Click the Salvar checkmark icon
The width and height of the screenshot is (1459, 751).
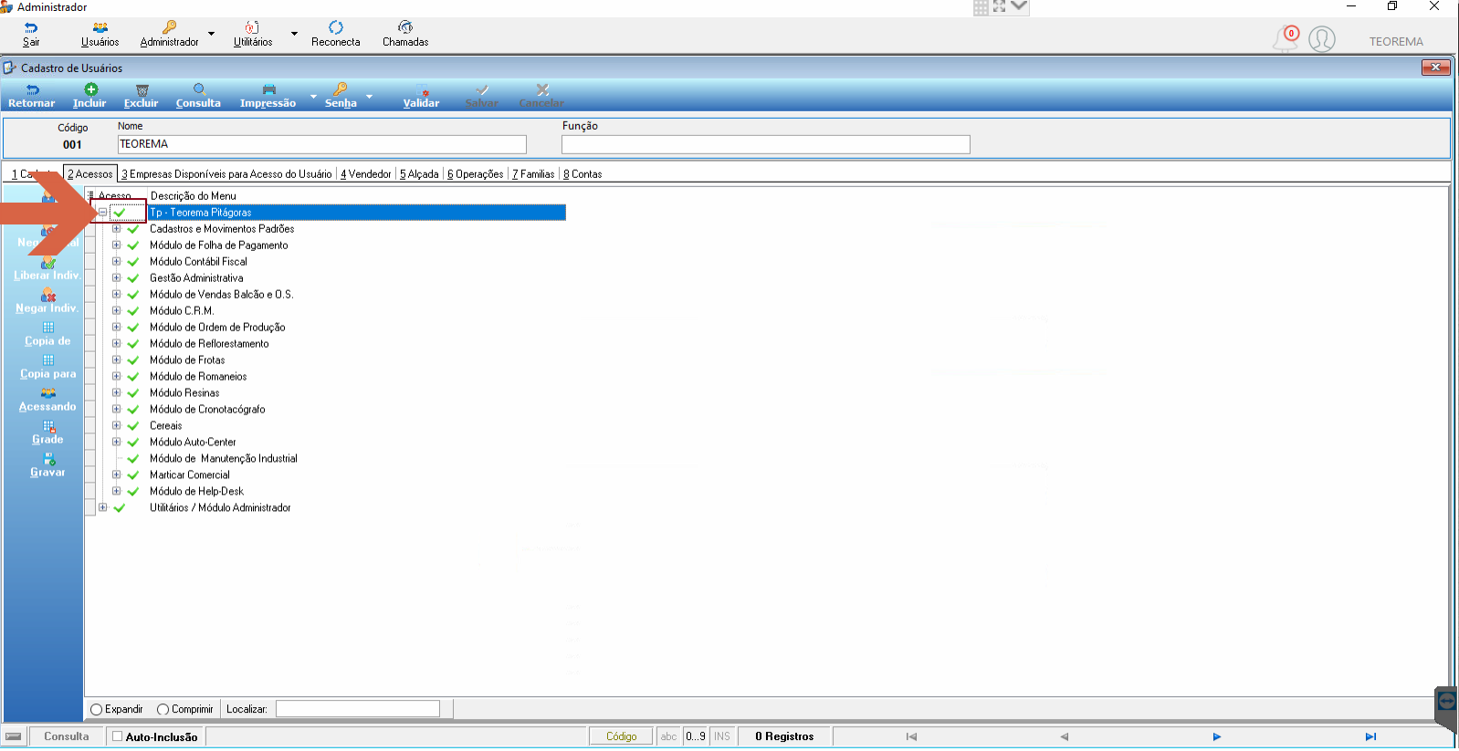tap(482, 89)
